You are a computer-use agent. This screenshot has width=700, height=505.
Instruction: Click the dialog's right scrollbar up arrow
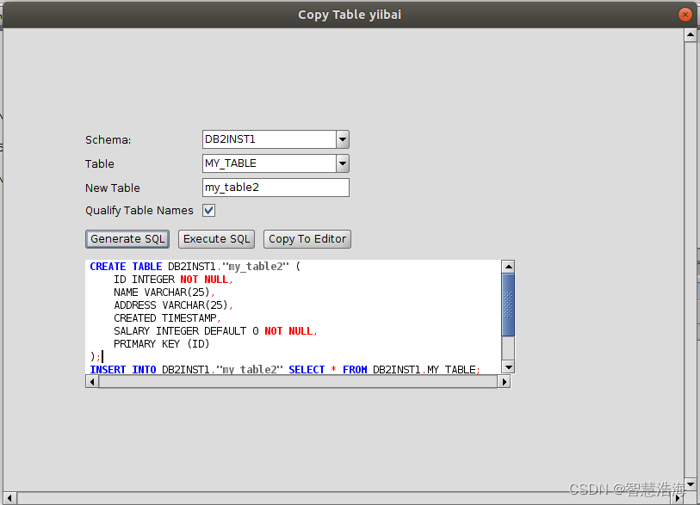tap(691, 35)
